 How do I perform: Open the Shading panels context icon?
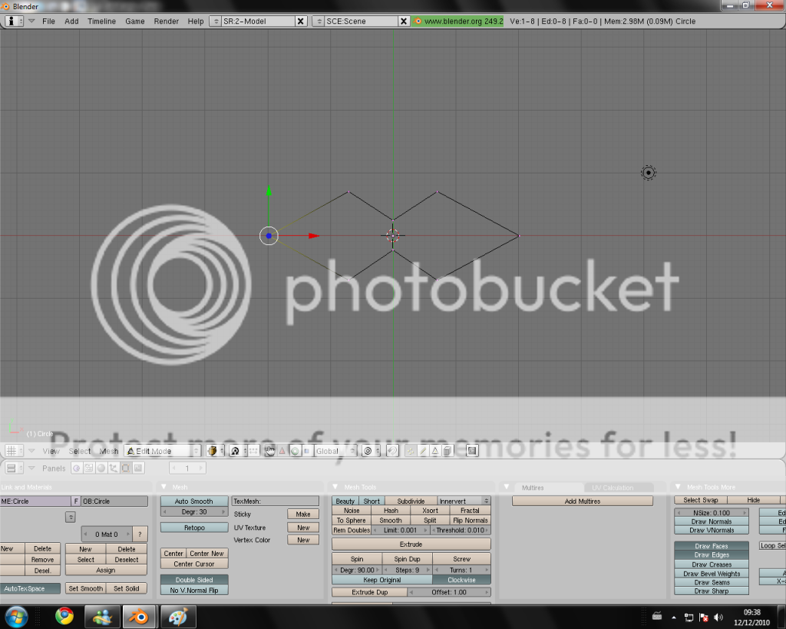coord(101,468)
